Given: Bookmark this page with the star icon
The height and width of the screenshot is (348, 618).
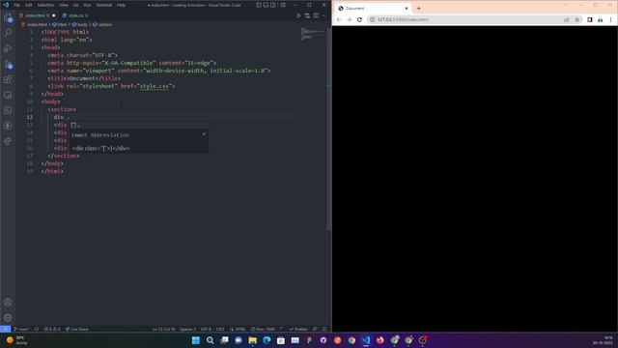Looking at the screenshot, I should click(577, 19).
